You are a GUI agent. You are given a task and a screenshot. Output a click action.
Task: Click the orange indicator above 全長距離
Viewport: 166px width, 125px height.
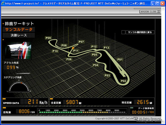tap(51, 99)
